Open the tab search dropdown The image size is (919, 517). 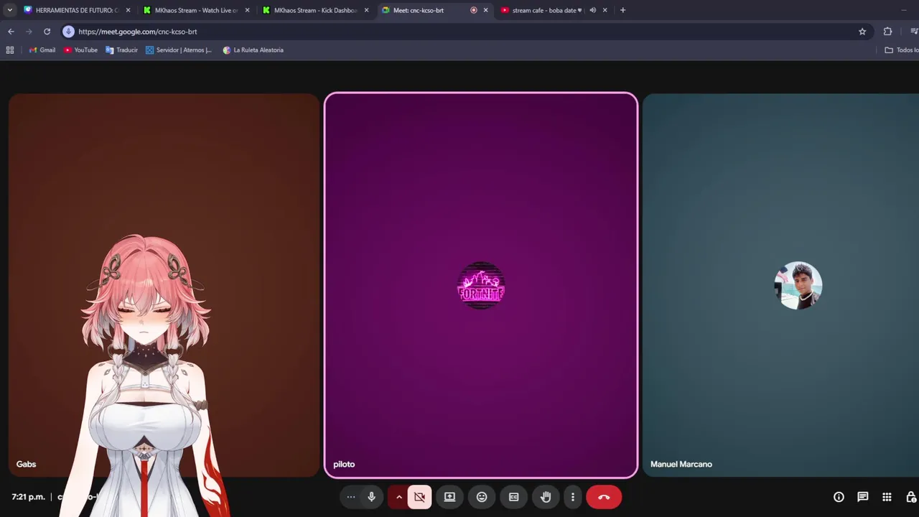point(9,10)
